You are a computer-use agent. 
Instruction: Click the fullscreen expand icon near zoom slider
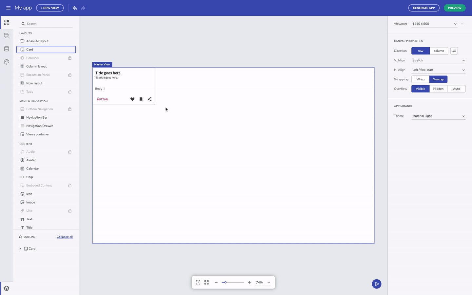tap(206, 282)
